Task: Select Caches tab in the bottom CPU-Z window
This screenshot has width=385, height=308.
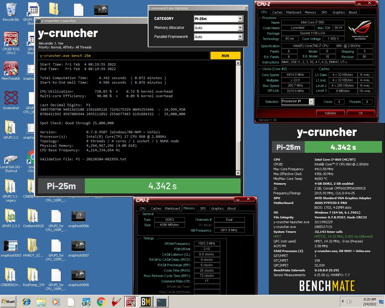Action: [x=156, y=208]
